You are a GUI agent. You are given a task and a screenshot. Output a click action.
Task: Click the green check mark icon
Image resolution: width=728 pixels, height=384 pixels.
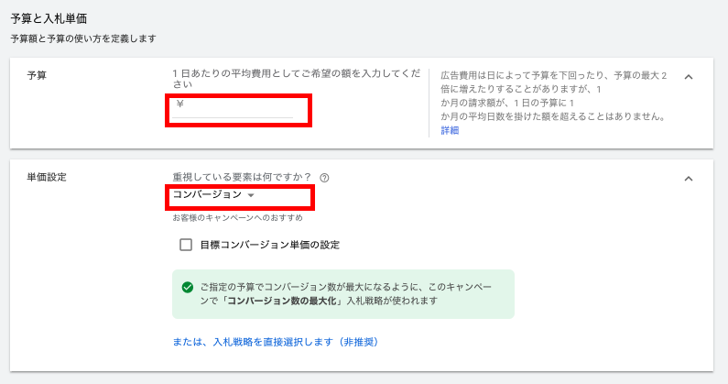(x=188, y=288)
